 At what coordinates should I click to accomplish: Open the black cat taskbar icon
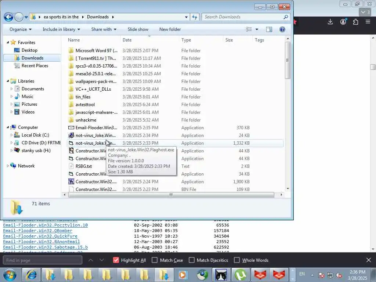point(221,275)
